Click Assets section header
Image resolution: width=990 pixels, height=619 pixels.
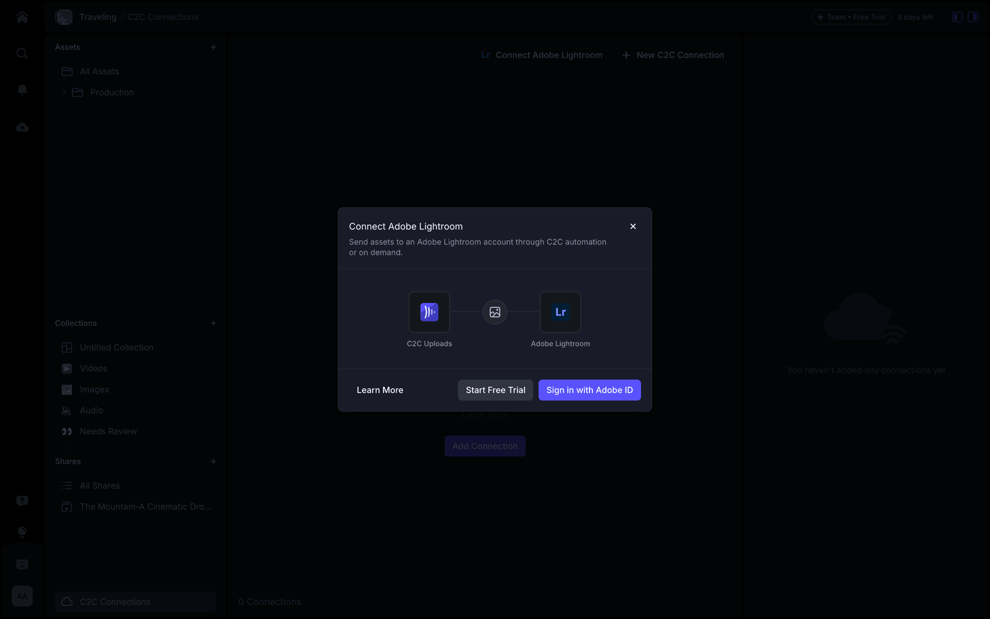pos(68,47)
